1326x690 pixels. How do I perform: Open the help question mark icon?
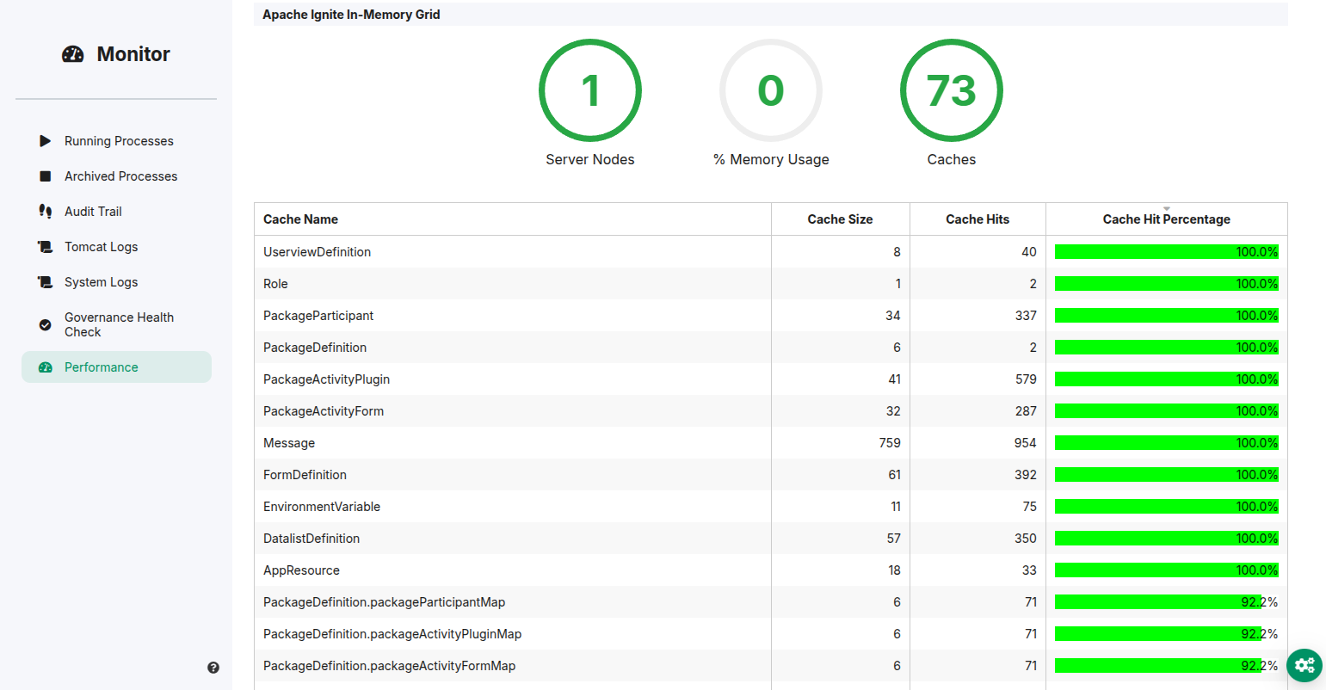click(213, 668)
